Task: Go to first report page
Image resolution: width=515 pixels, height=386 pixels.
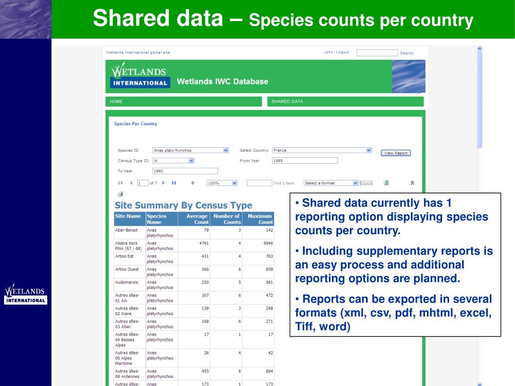Action: (120, 183)
